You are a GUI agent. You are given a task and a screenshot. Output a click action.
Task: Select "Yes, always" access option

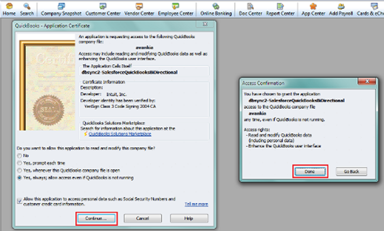(20, 178)
